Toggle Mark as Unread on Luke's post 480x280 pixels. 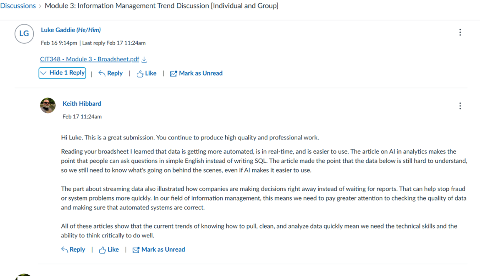click(x=201, y=73)
